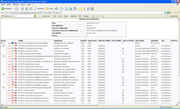Click the tick icon left of Se connecter
The width and height of the screenshot is (180, 109).
tap(167, 16)
